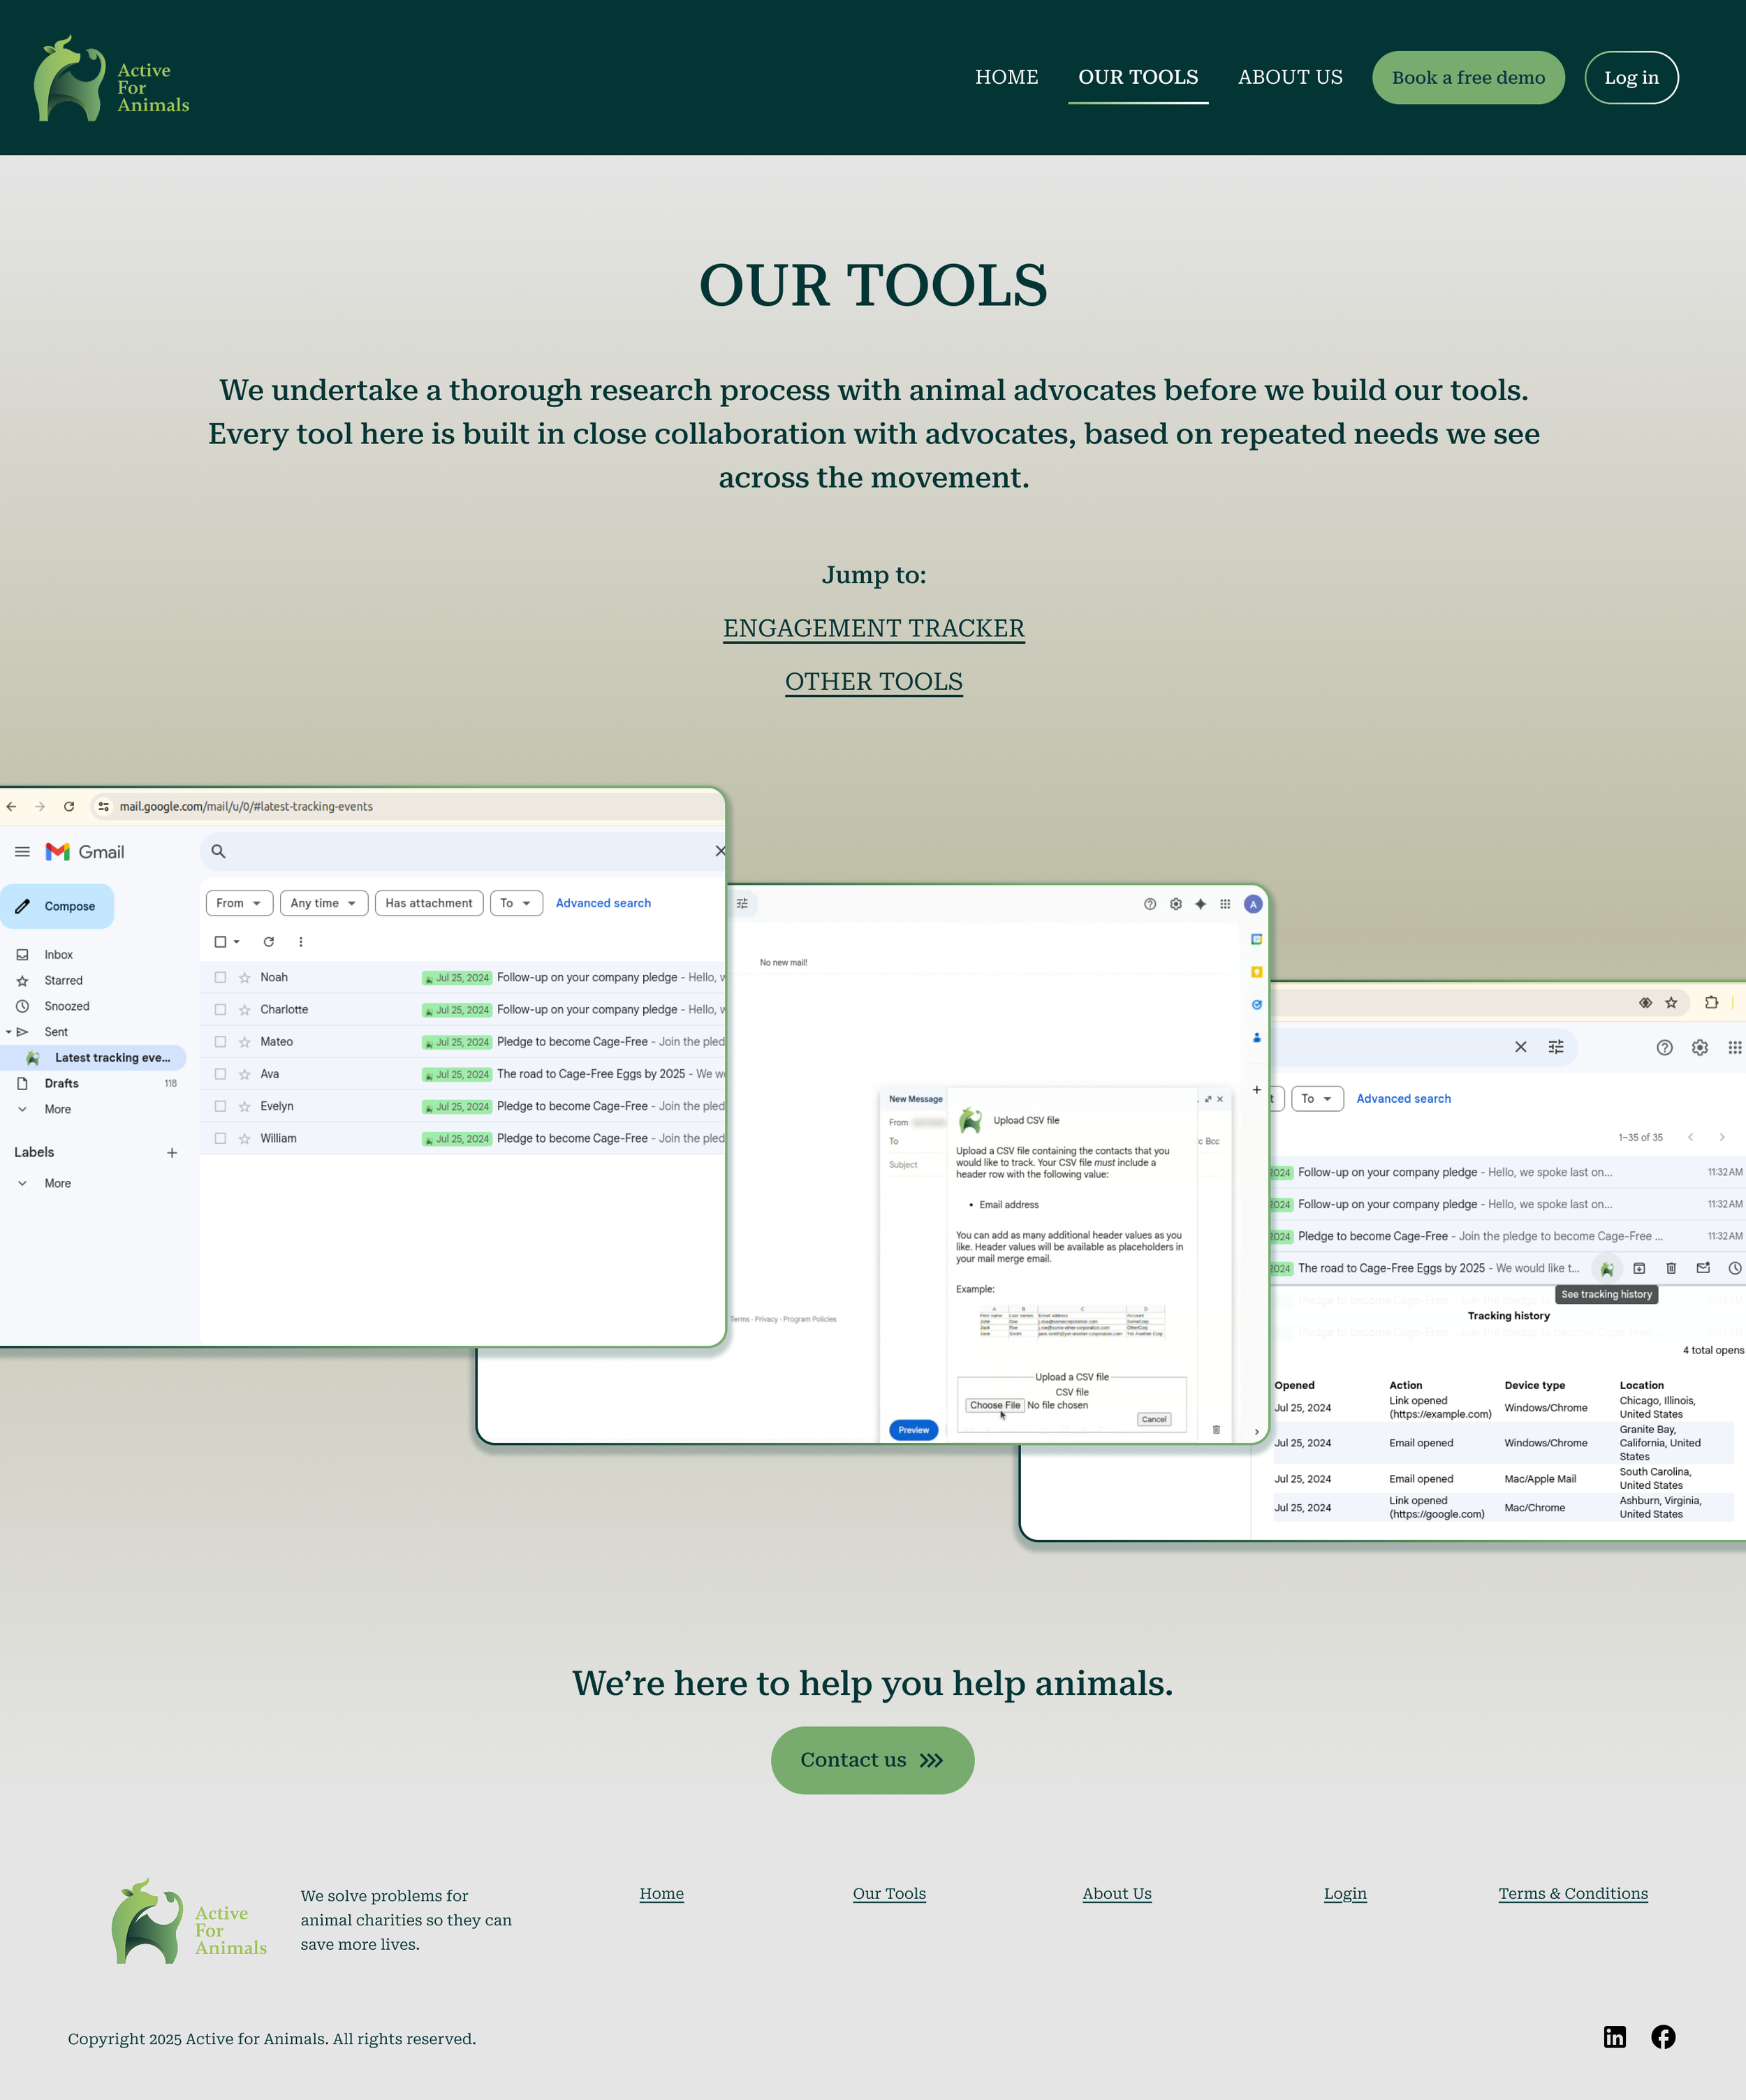Follow the ENGAGEMENT TRACKER link
This screenshot has width=1746, height=2100.
tap(873, 628)
